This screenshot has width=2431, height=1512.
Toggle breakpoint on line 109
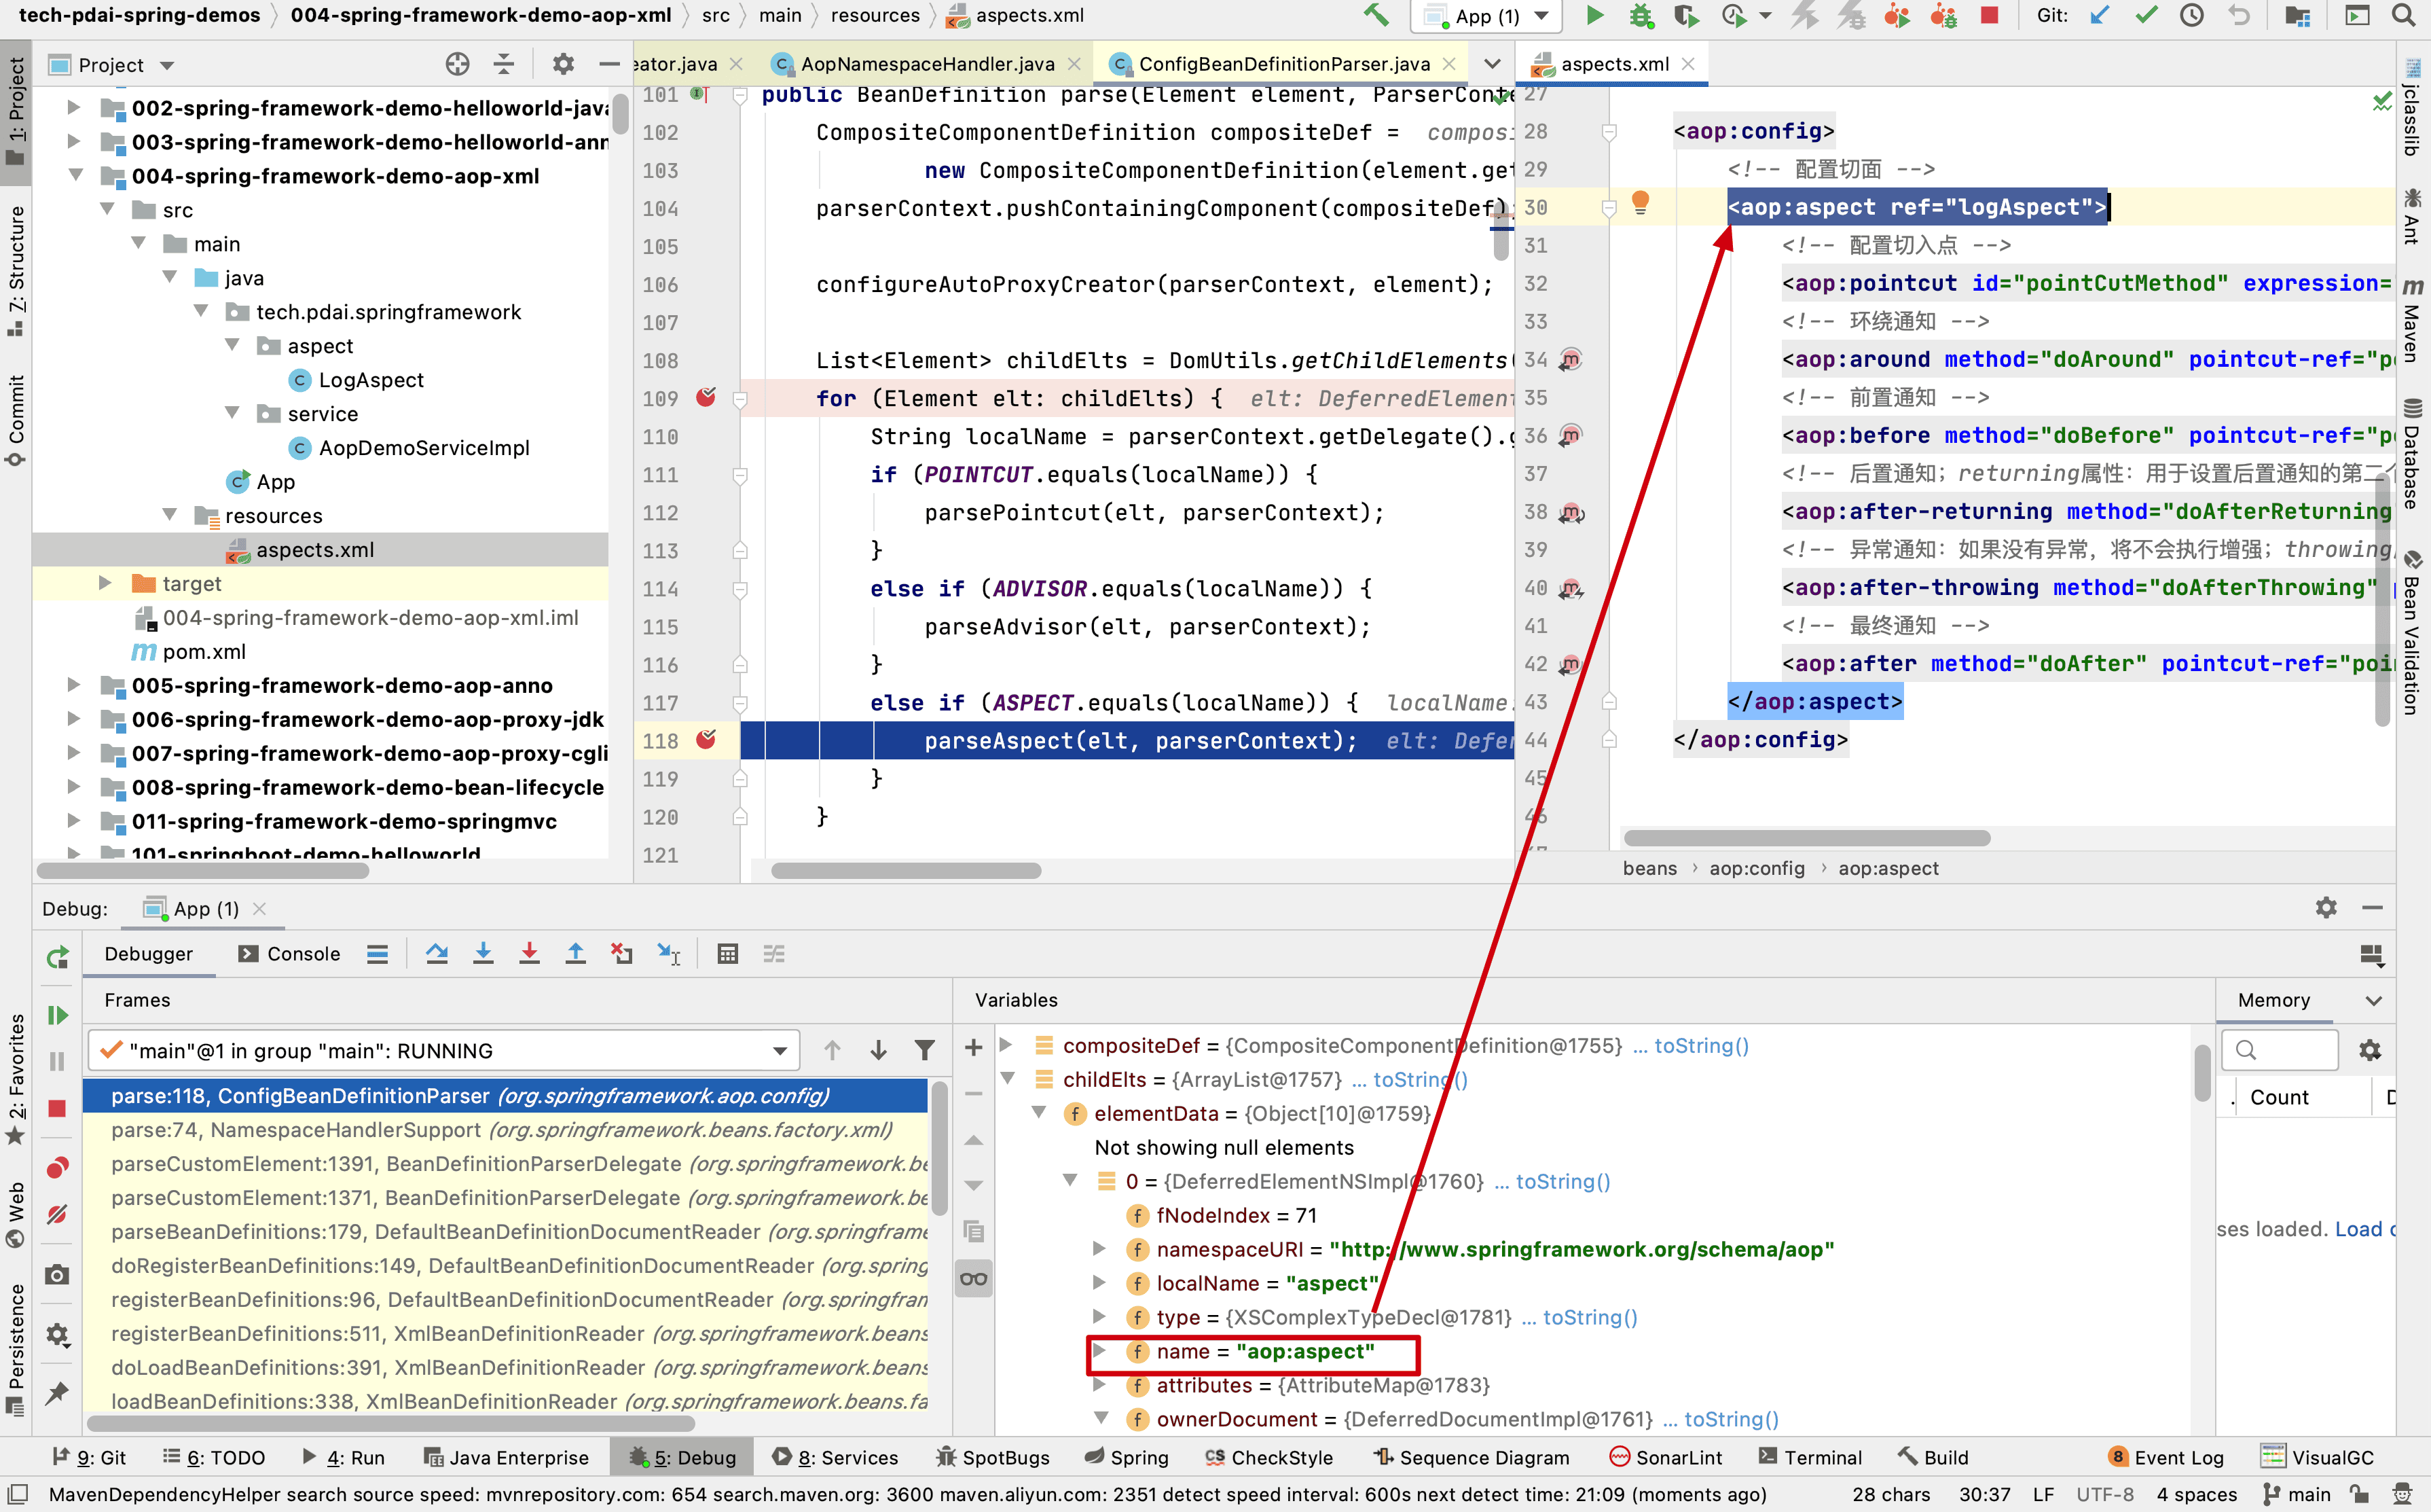(x=706, y=398)
